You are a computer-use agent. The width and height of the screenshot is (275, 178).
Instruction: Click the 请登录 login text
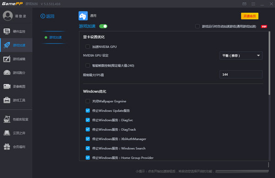click(21, 16)
